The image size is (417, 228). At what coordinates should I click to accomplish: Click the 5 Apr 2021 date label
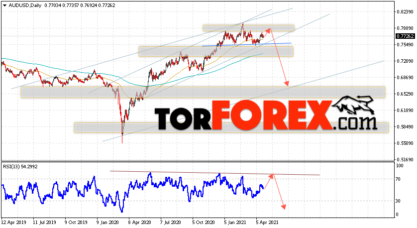pyautogui.click(x=267, y=222)
